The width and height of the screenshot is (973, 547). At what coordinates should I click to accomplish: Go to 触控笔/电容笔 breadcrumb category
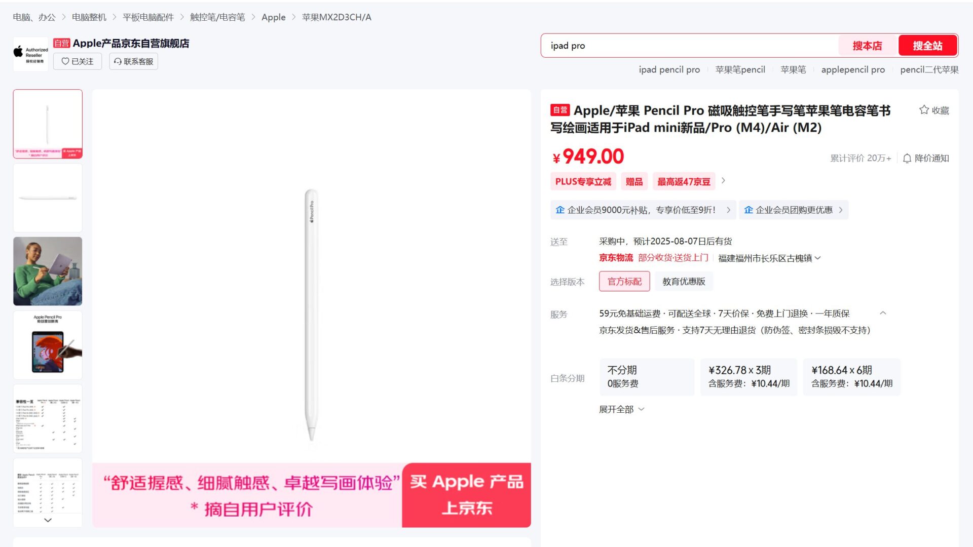(x=217, y=17)
